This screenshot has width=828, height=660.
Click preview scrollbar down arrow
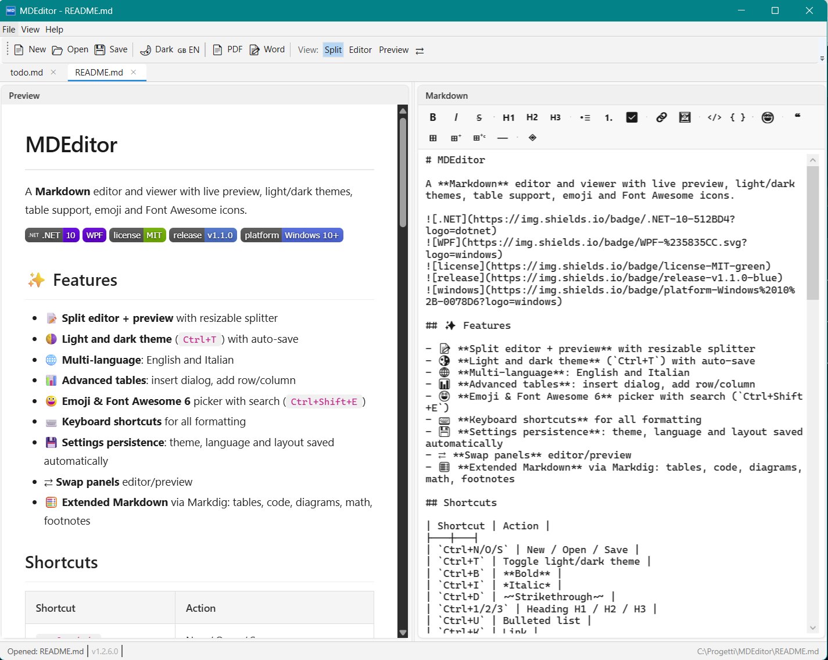(403, 633)
